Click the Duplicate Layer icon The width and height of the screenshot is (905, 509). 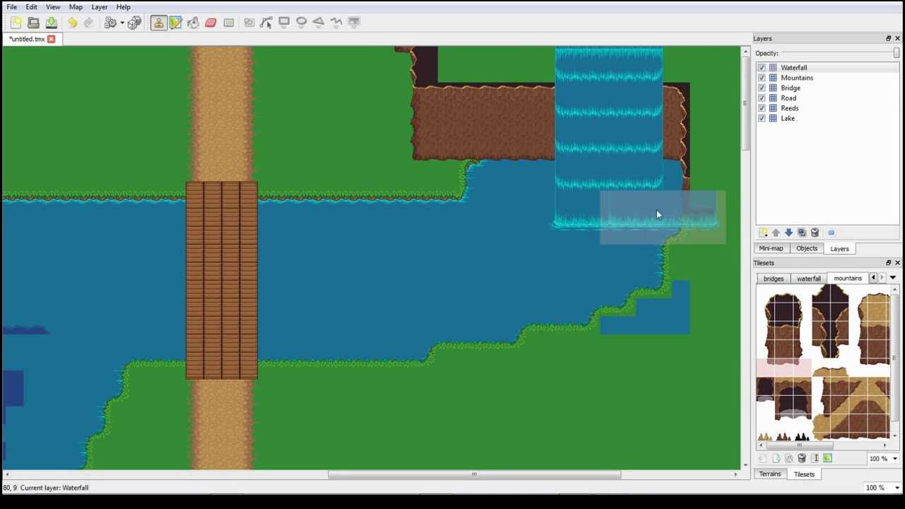coord(802,233)
